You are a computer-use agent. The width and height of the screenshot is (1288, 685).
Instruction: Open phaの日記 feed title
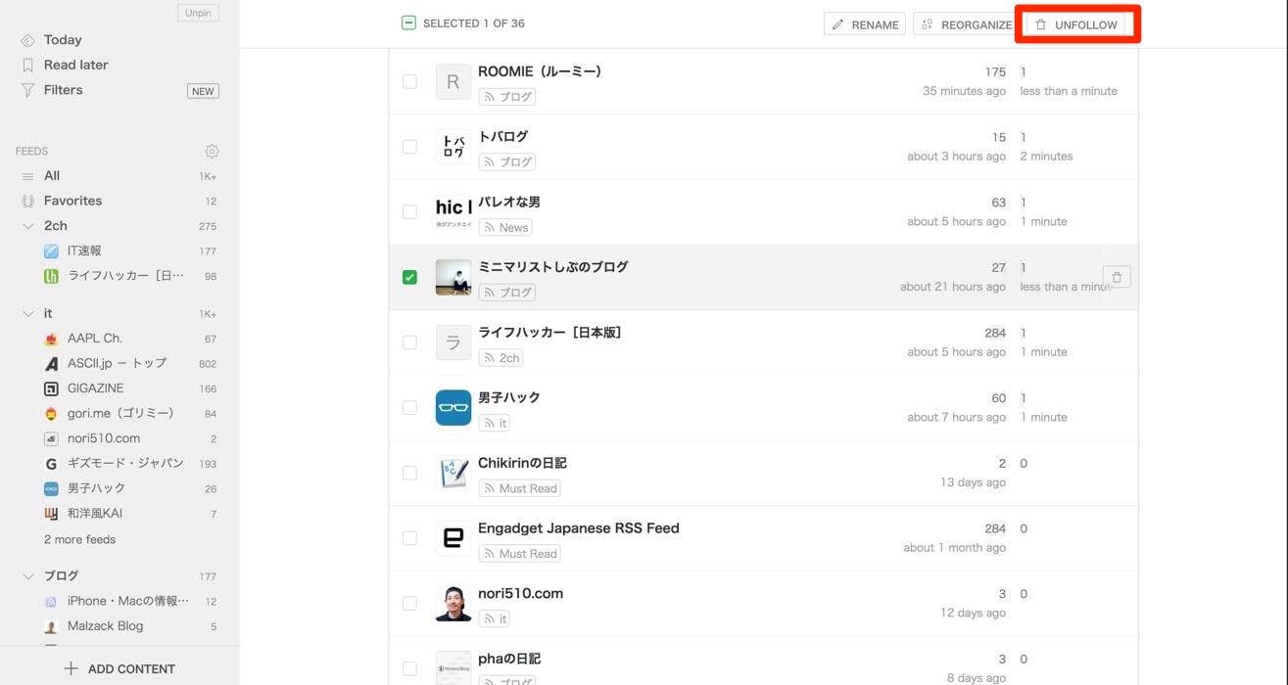pos(509,659)
